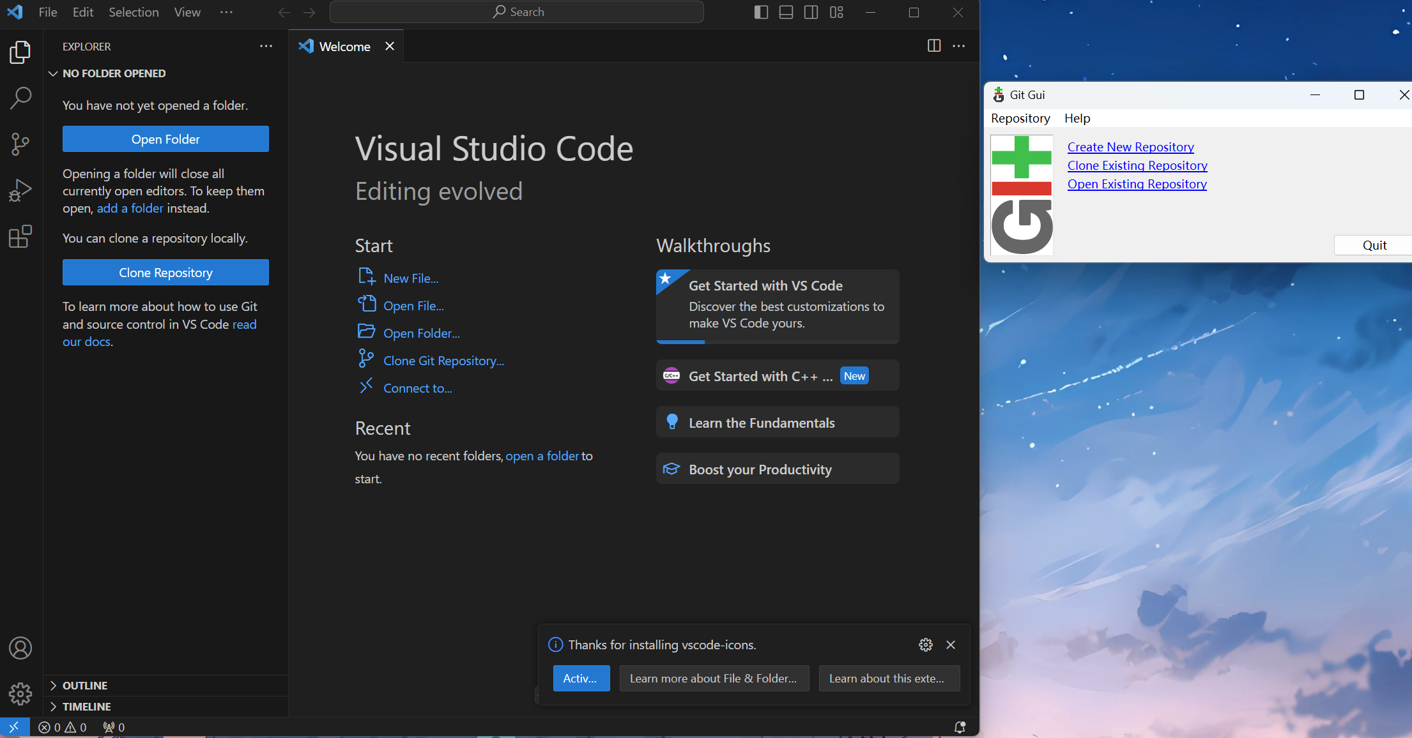Close the Welcome tab
This screenshot has height=738, width=1412.
[x=390, y=46]
